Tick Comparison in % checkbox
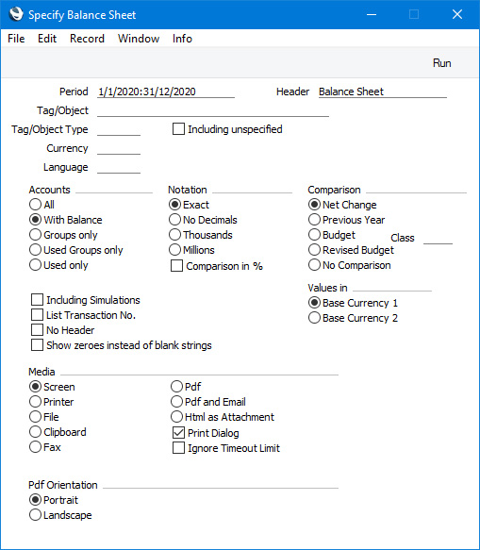 [x=176, y=266]
